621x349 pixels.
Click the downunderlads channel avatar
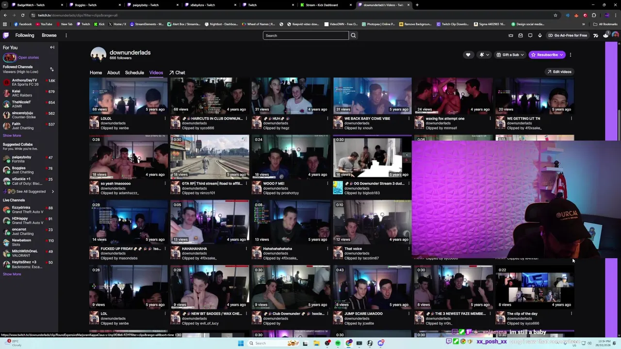98,55
